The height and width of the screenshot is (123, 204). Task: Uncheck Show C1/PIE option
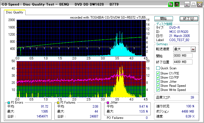158,73
